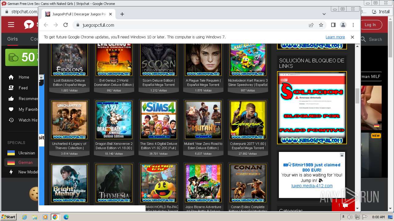This screenshot has width=394, height=221.
Task: Click page vertical scrollbar thumb
Action: click(357, 96)
